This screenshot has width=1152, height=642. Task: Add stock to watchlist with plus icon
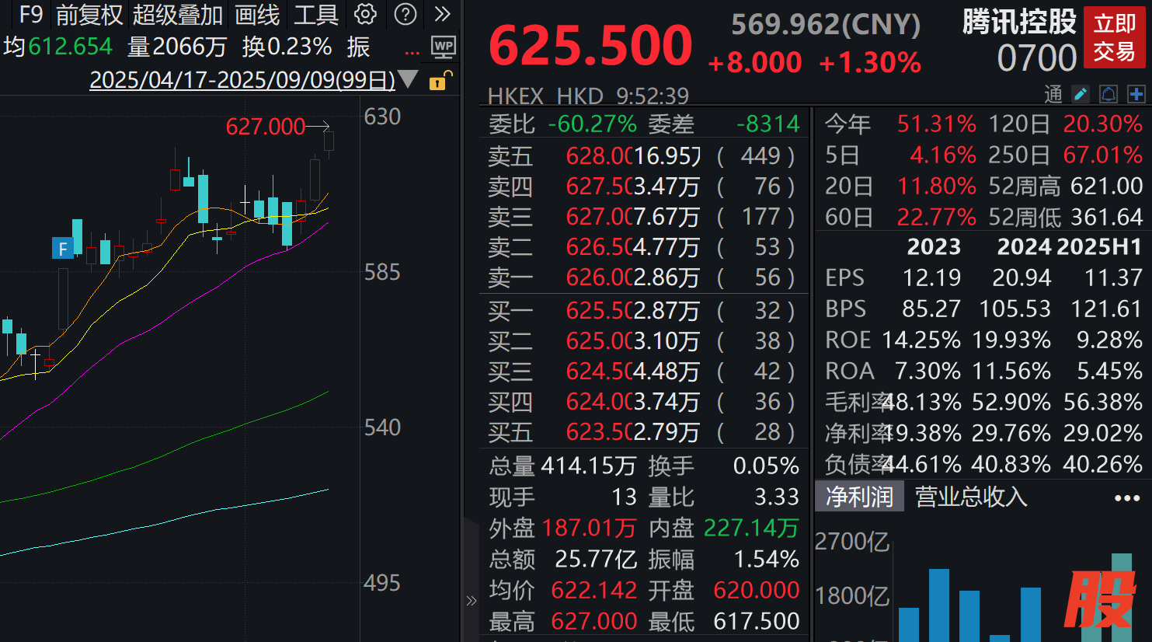[x=1136, y=95]
